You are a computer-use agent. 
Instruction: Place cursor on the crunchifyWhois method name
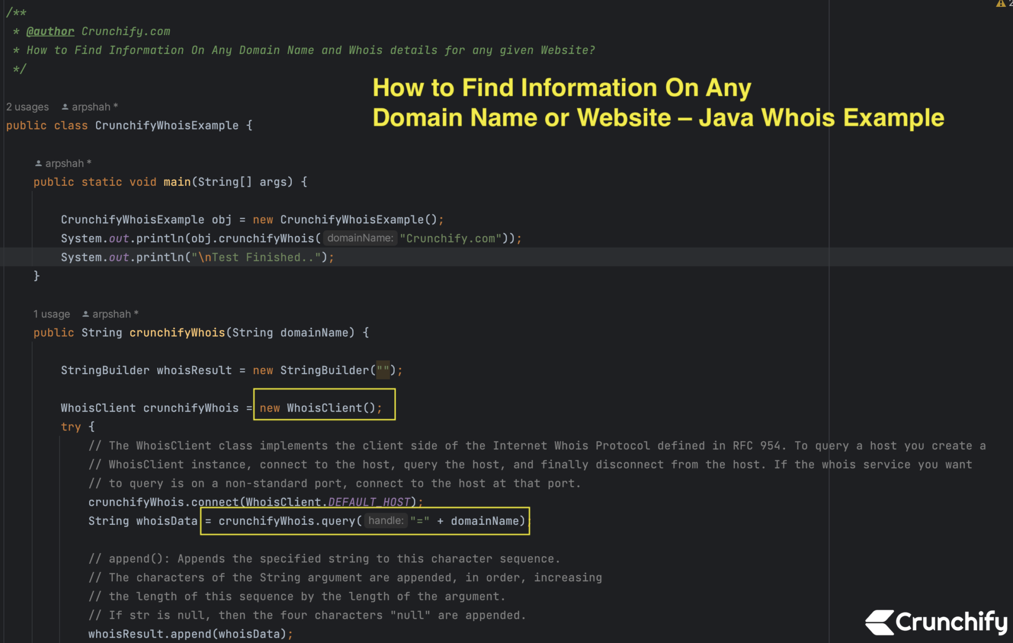pos(177,332)
